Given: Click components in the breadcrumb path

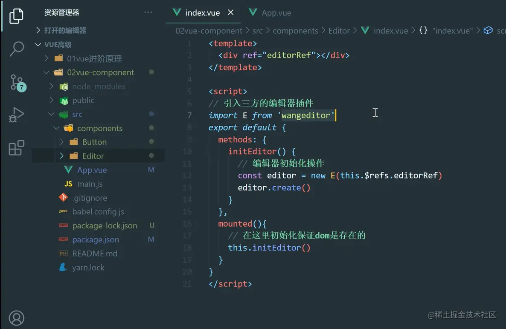Looking at the screenshot, I should [295, 31].
